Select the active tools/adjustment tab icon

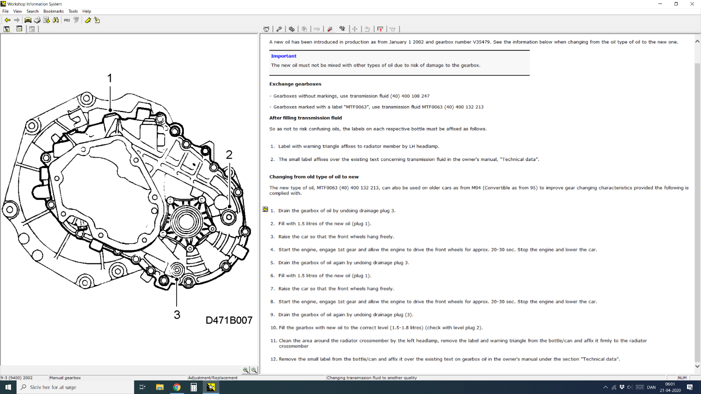click(342, 29)
